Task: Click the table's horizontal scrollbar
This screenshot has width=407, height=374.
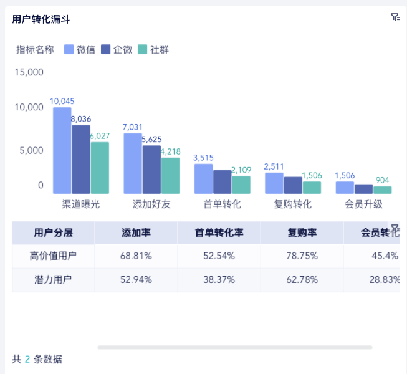Action: click(234, 347)
